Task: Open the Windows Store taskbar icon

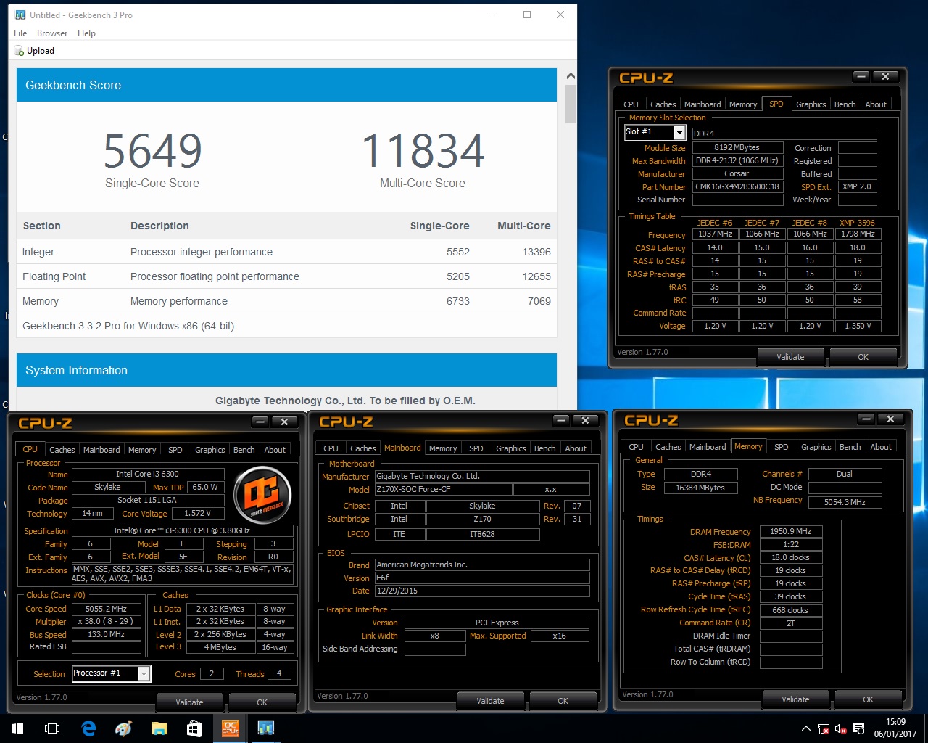Action: point(194,728)
